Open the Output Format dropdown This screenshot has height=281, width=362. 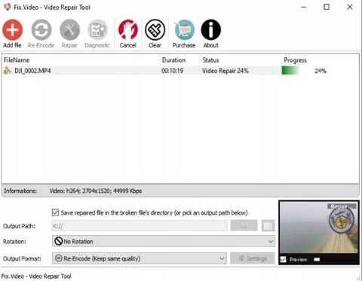coord(140,258)
